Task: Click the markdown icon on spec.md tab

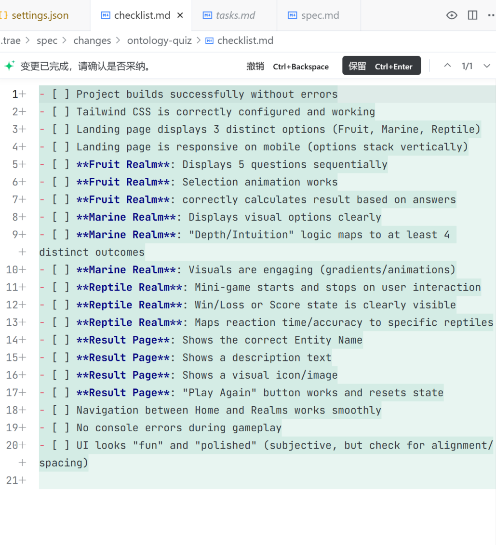Action: pos(292,15)
